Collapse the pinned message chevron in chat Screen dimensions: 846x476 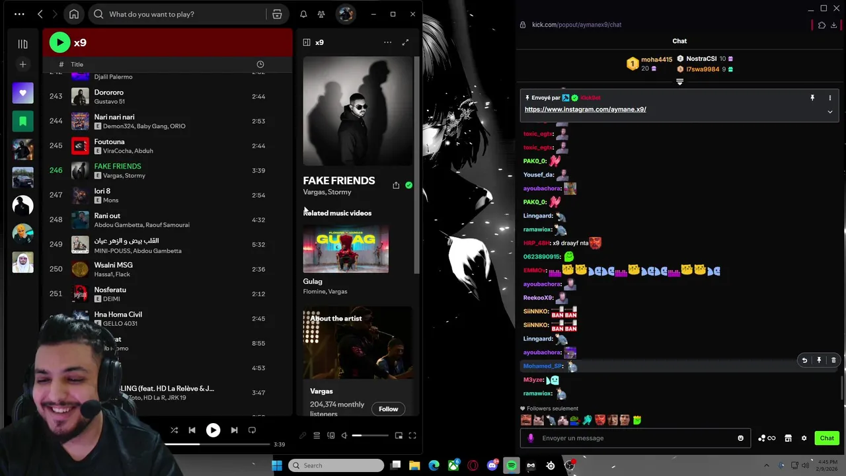pos(830,112)
